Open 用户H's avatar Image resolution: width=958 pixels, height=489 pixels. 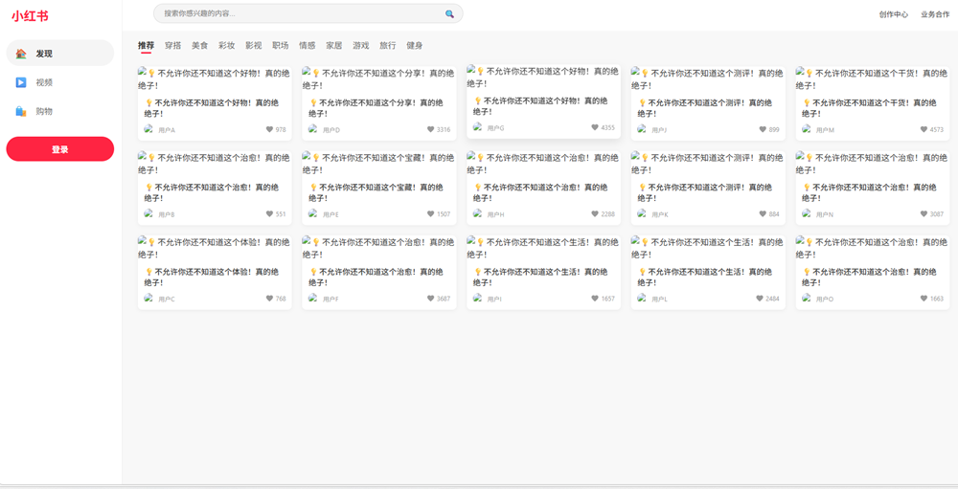click(x=478, y=214)
